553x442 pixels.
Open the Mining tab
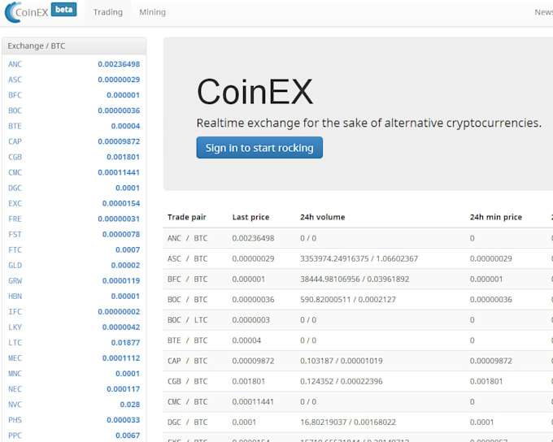pos(152,12)
